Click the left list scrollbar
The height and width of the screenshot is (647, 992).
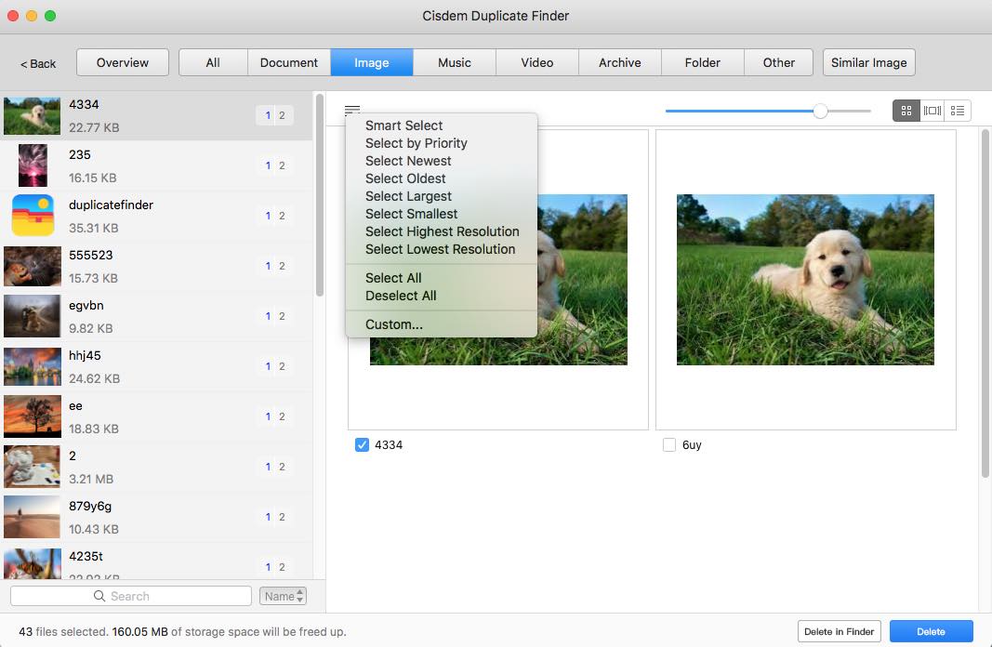click(x=320, y=195)
